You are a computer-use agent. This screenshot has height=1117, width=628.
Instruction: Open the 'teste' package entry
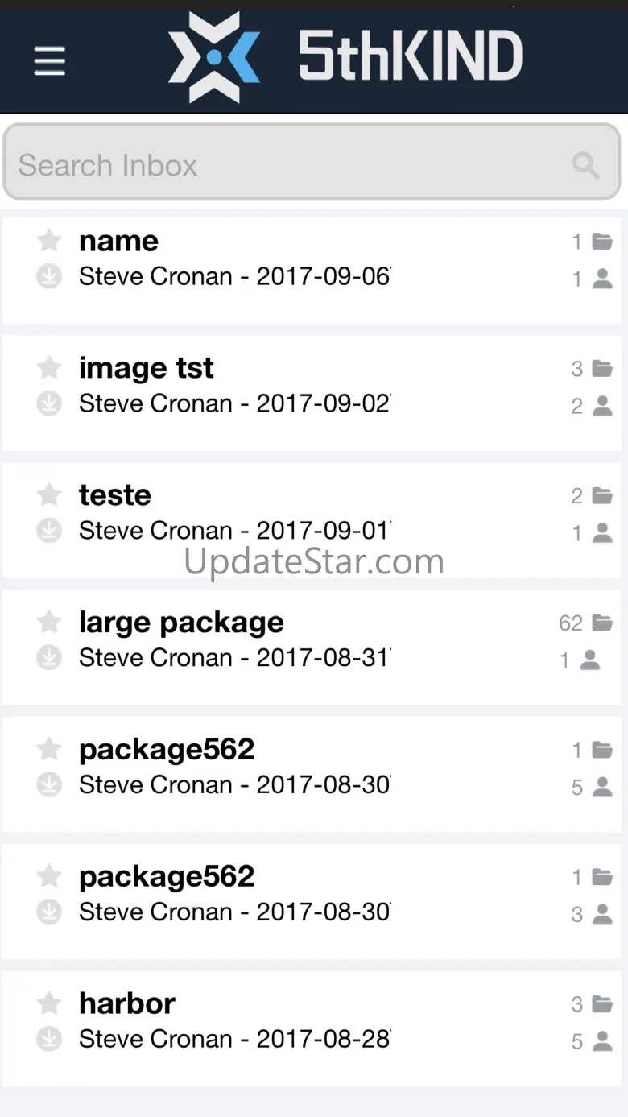(x=114, y=495)
